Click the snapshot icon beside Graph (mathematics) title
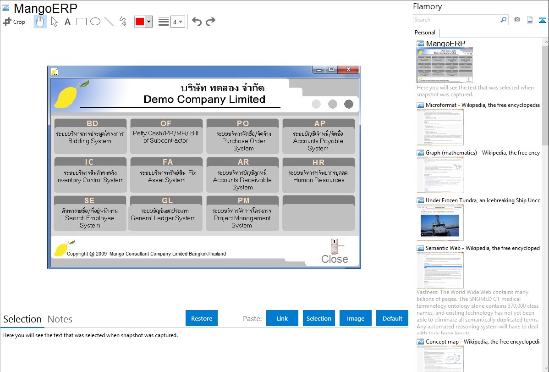Image resolution: width=549 pixels, height=372 pixels. tap(421, 153)
